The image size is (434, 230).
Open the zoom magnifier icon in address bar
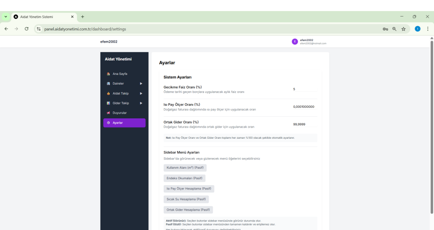click(x=395, y=29)
